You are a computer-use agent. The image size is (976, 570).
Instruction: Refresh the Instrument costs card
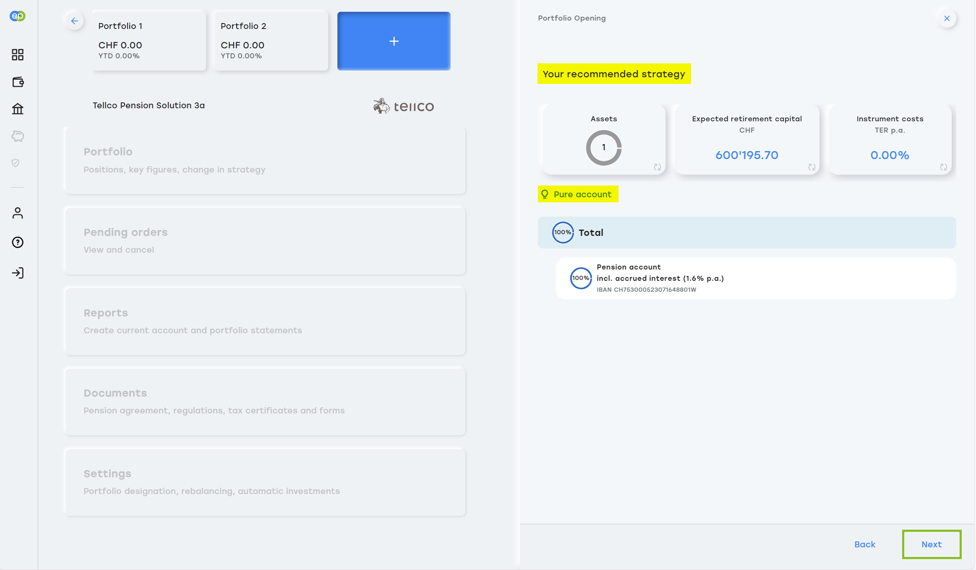943,167
